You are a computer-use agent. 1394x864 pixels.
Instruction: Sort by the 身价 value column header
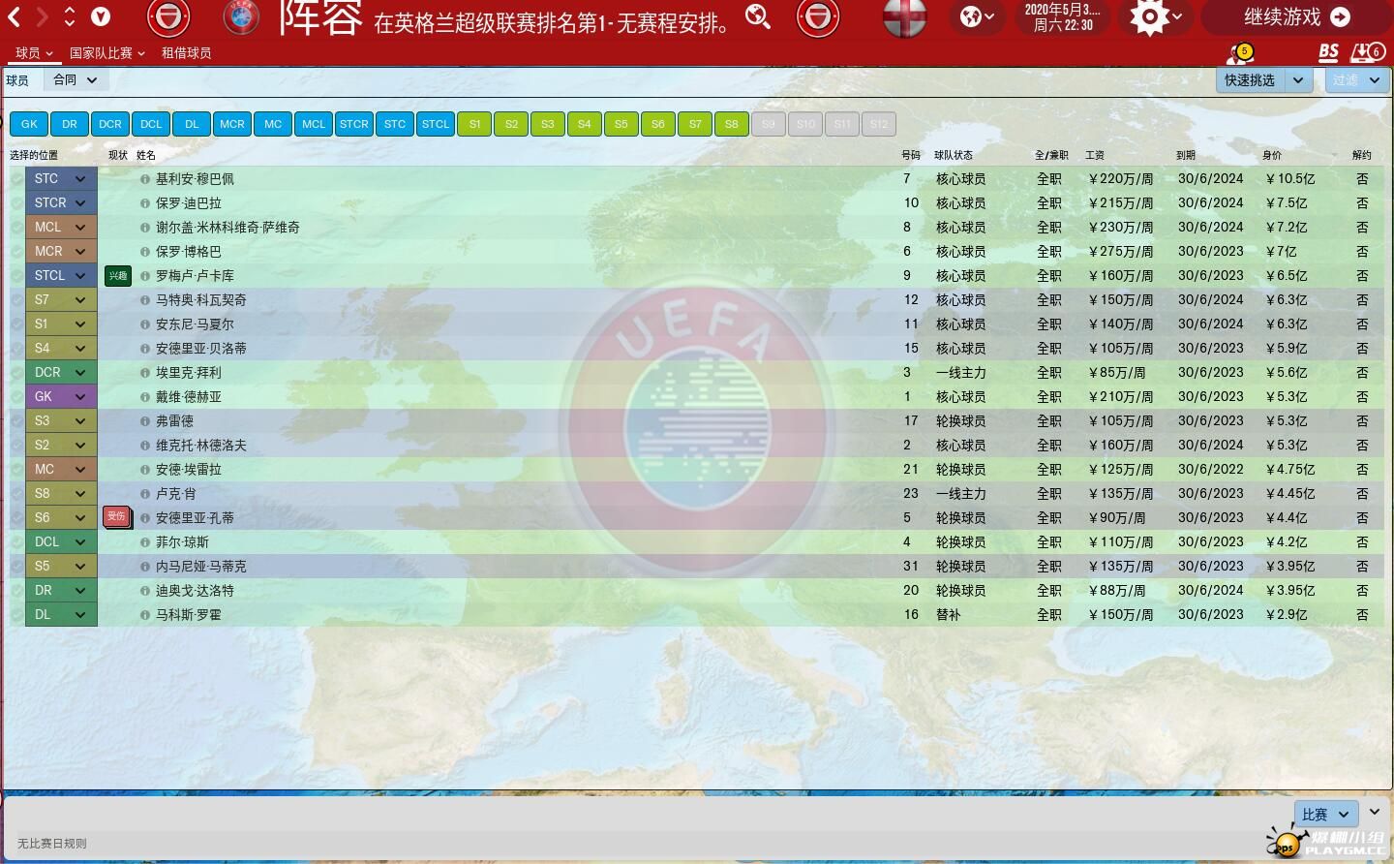coord(1272,155)
